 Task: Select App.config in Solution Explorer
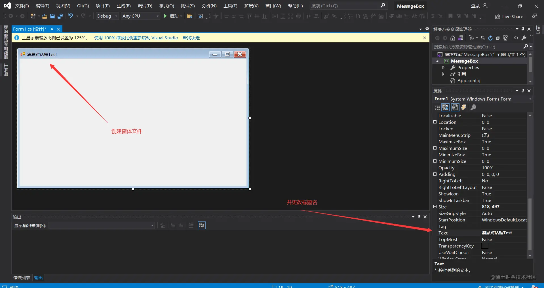click(469, 81)
